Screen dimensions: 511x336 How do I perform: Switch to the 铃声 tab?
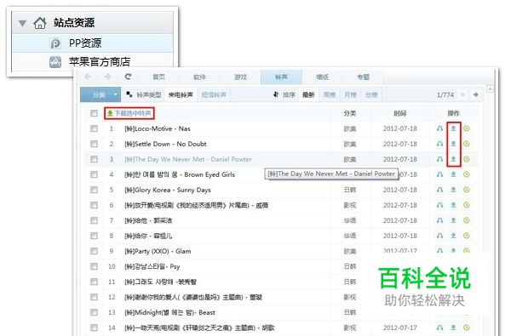click(281, 77)
